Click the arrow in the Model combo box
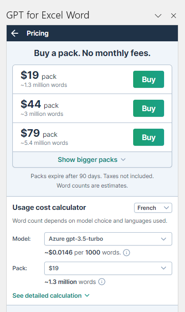Image resolution: width=185 pixels, height=312 pixels. pyautogui.click(x=164, y=239)
